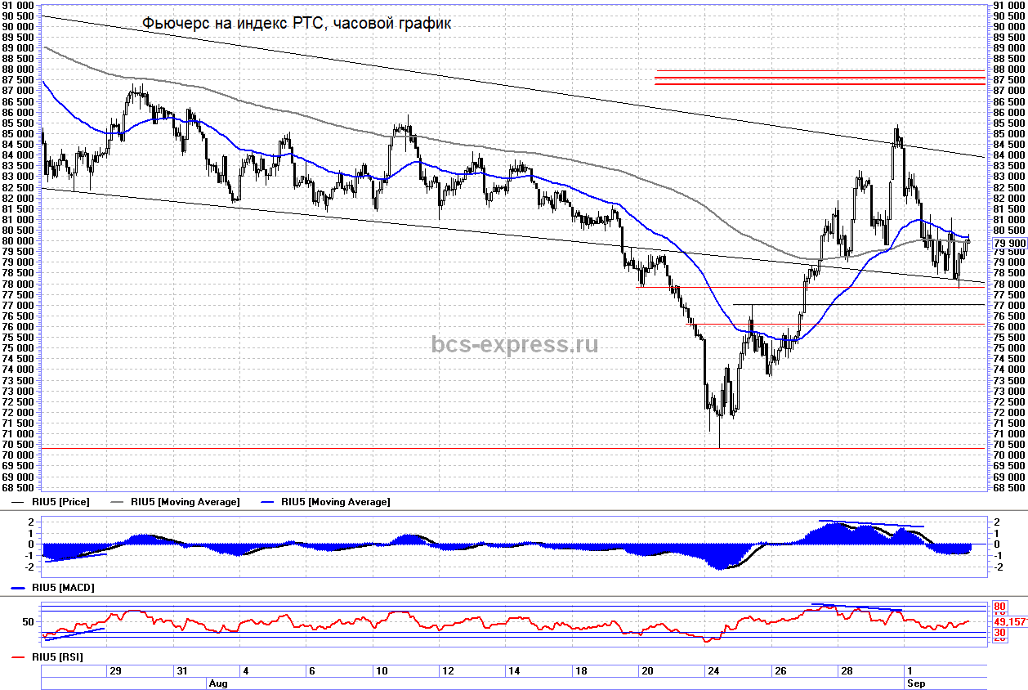Click the RSI value label 49,157
The width and height of the screenshot is (1028, 690).
(x=1010, y=622)
